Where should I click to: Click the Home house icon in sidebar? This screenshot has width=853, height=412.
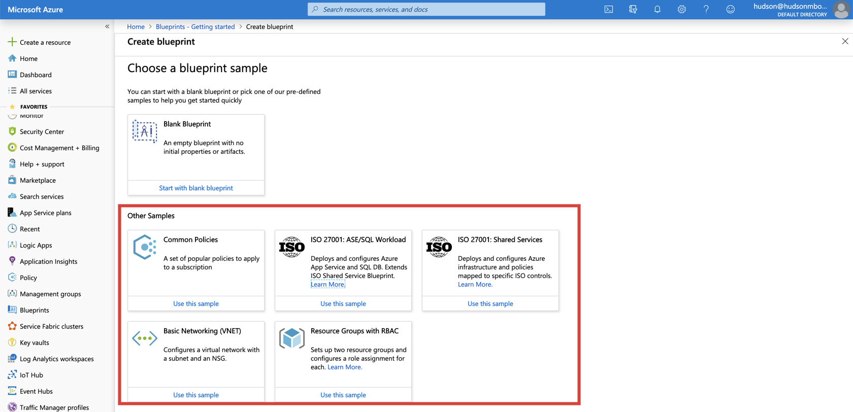12,58
